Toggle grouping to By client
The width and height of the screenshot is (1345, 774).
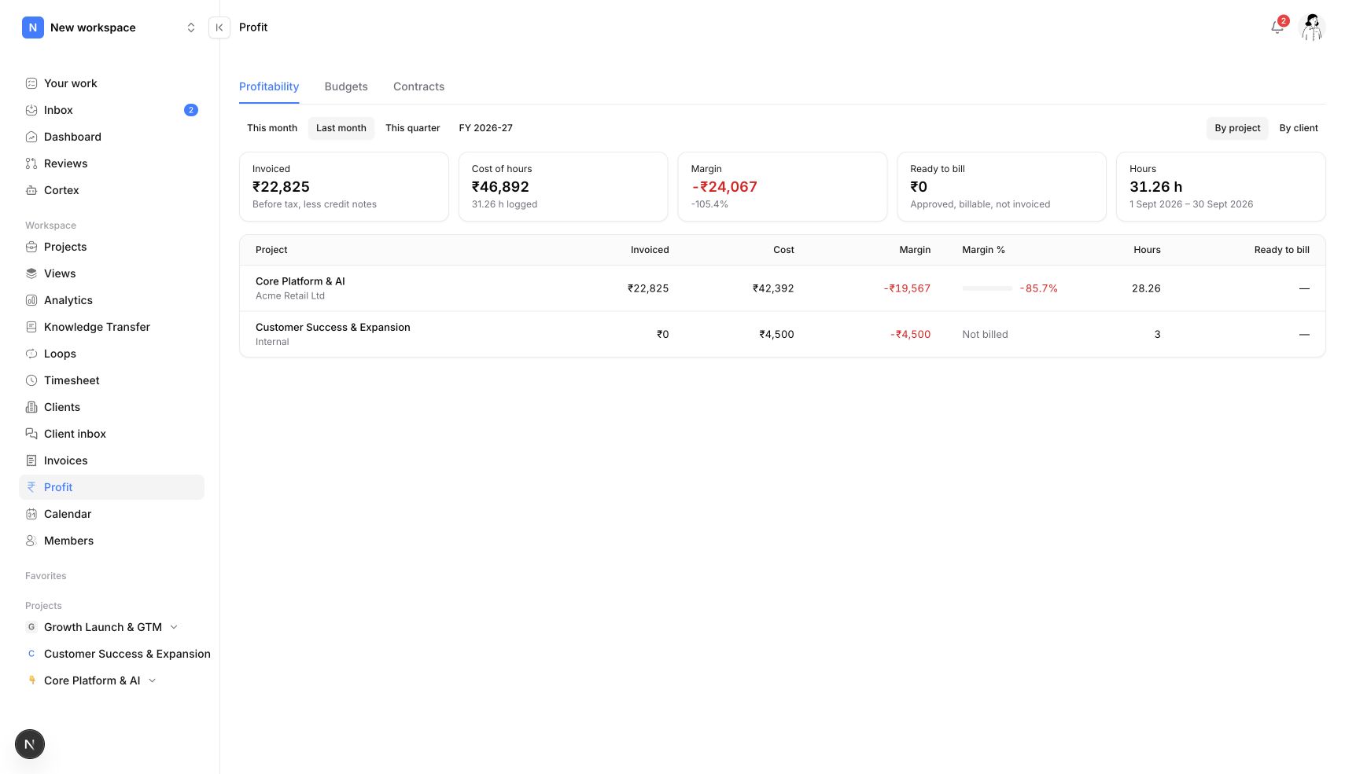1299,128
